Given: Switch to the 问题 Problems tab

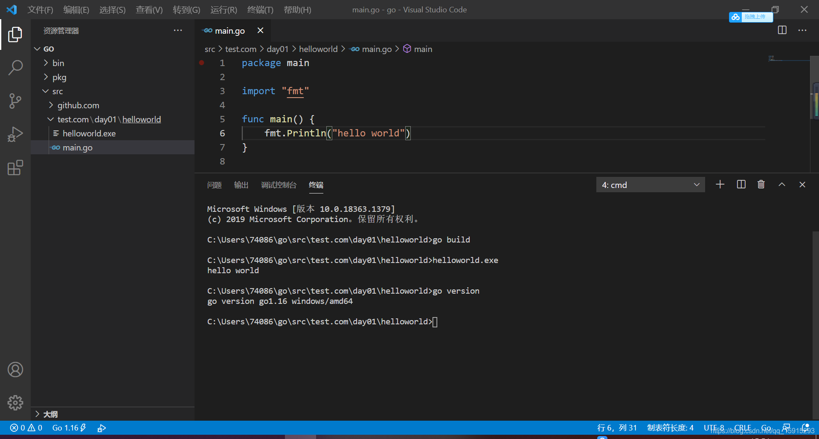Looking at the screenshot, I should pyautogui.click(x=215, y=185).
